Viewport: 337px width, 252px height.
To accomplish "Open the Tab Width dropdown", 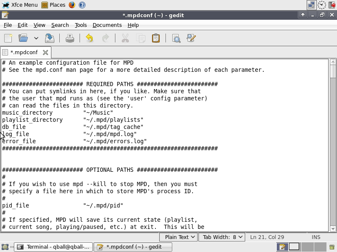I will pyautogui.click(x=222, y=237).
